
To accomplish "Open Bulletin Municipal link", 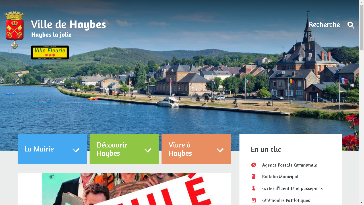I will pyautogui.click(x=280, y=177).
